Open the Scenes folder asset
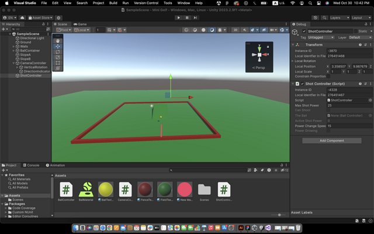 coord(204,191)
